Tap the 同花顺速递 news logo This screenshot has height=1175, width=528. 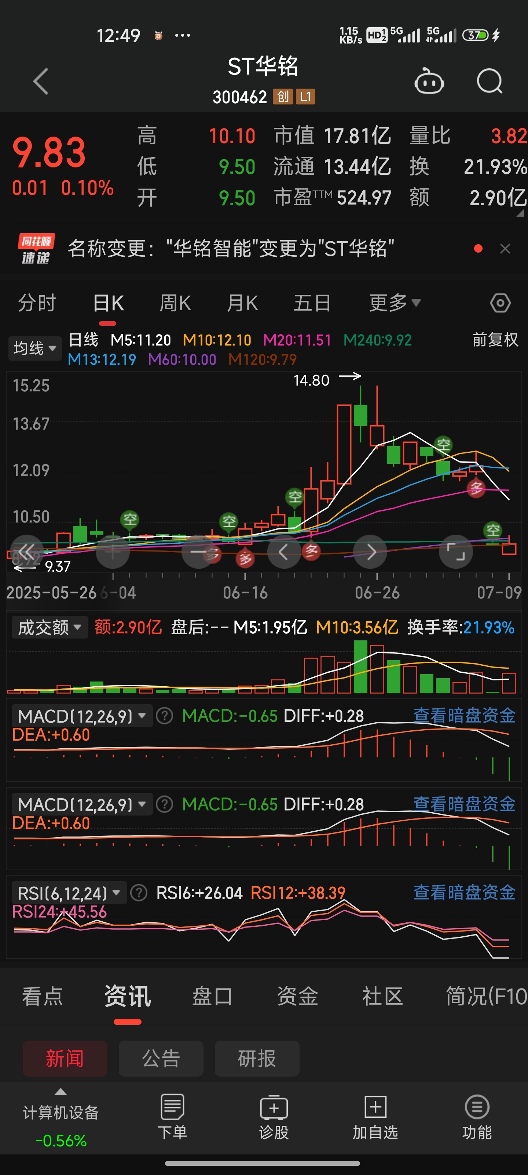pyautogui.click(x=36, y=249)
